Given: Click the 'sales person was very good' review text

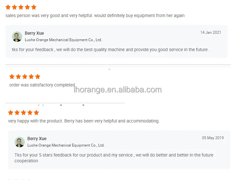Looking at the screenshot, I should click(x=95, y=15).
